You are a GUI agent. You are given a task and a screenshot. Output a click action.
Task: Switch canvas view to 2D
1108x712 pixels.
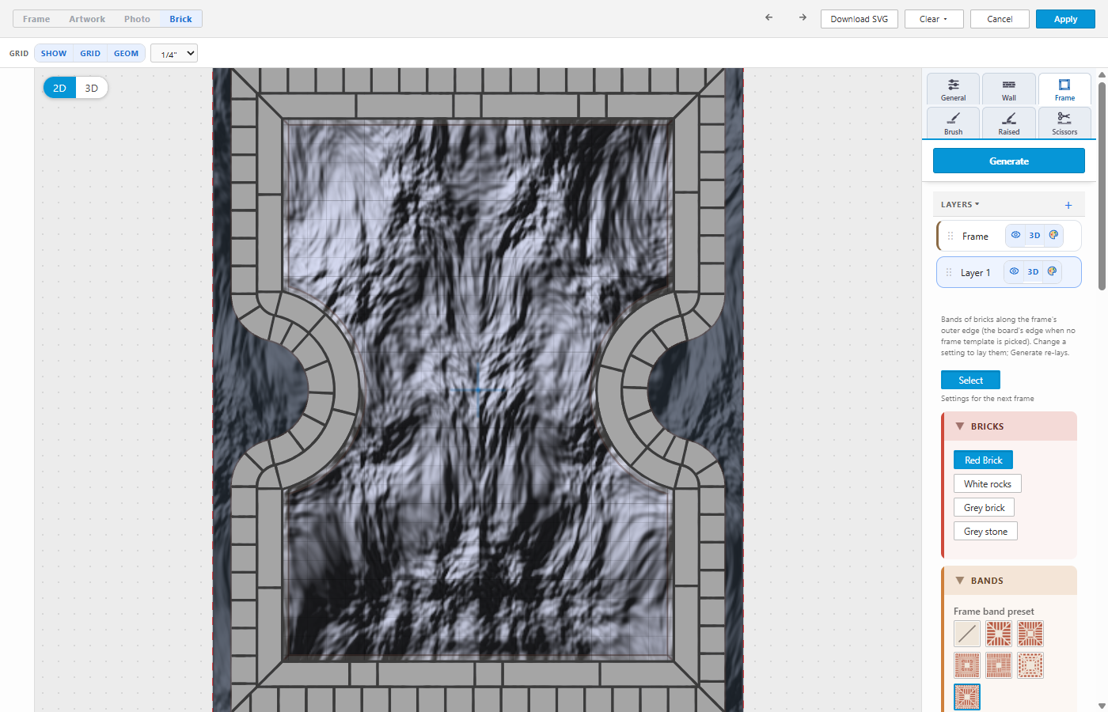[x=59, y=88]
